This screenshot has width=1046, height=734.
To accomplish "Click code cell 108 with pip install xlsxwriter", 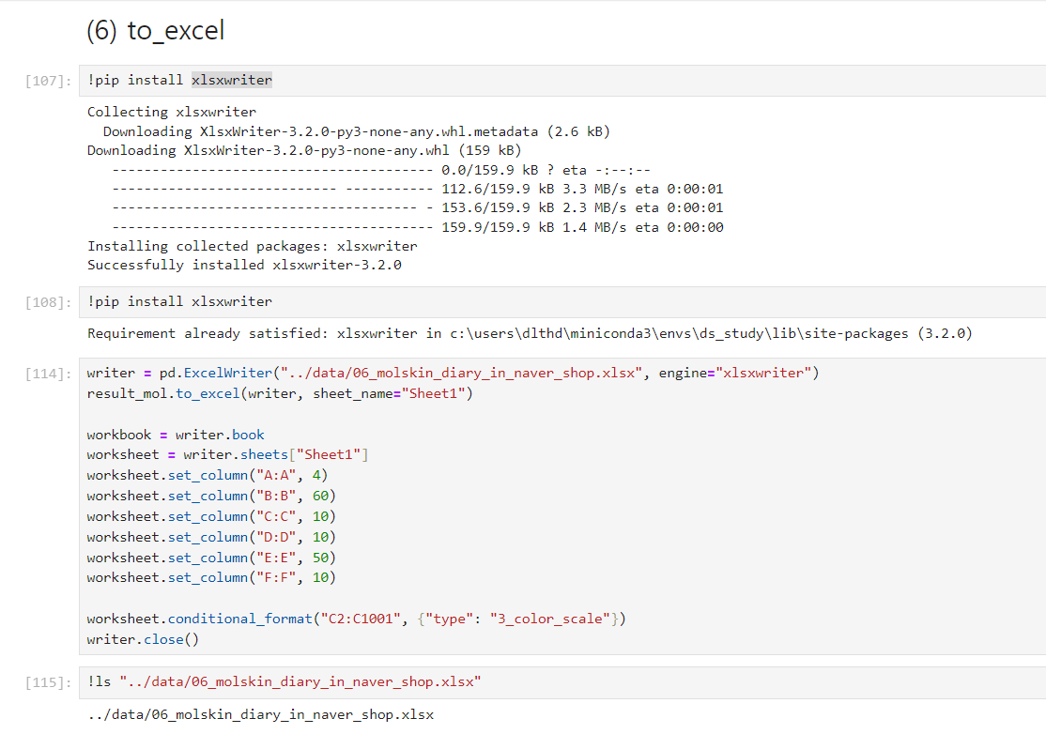I will (x=562, y=302).
